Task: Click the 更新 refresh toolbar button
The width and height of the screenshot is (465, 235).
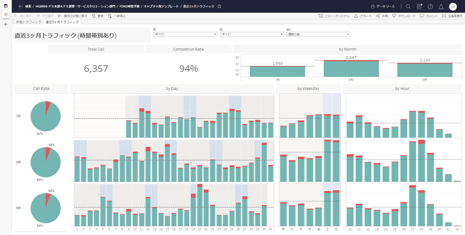Action: coord(97,16)
